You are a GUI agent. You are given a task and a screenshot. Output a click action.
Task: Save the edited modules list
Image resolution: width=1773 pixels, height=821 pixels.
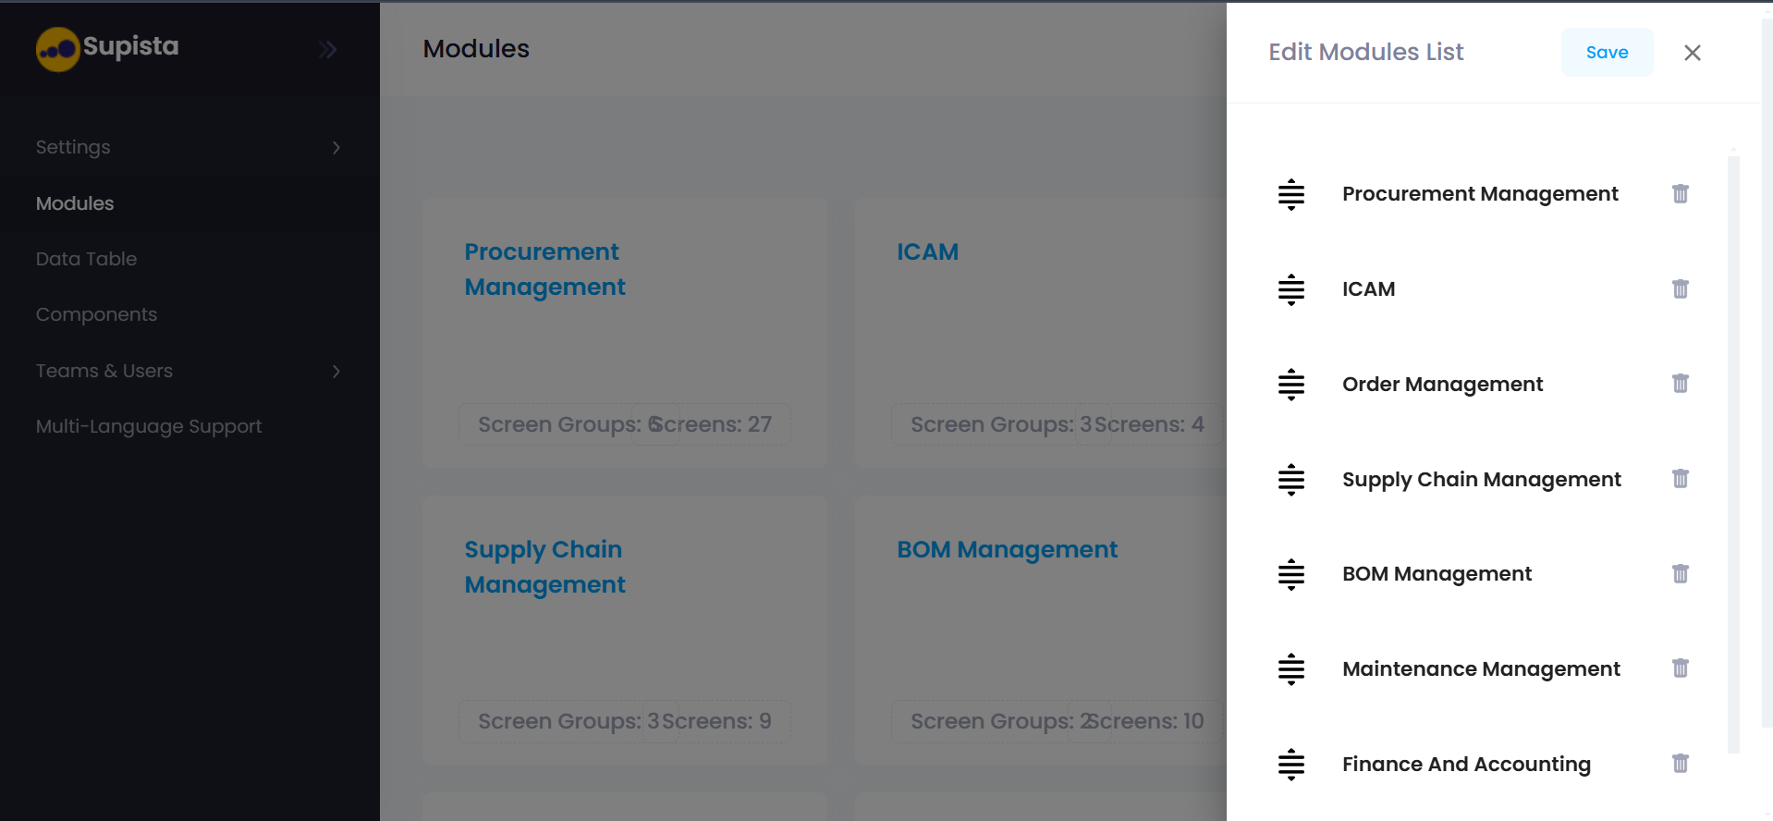coord(1607,53)
